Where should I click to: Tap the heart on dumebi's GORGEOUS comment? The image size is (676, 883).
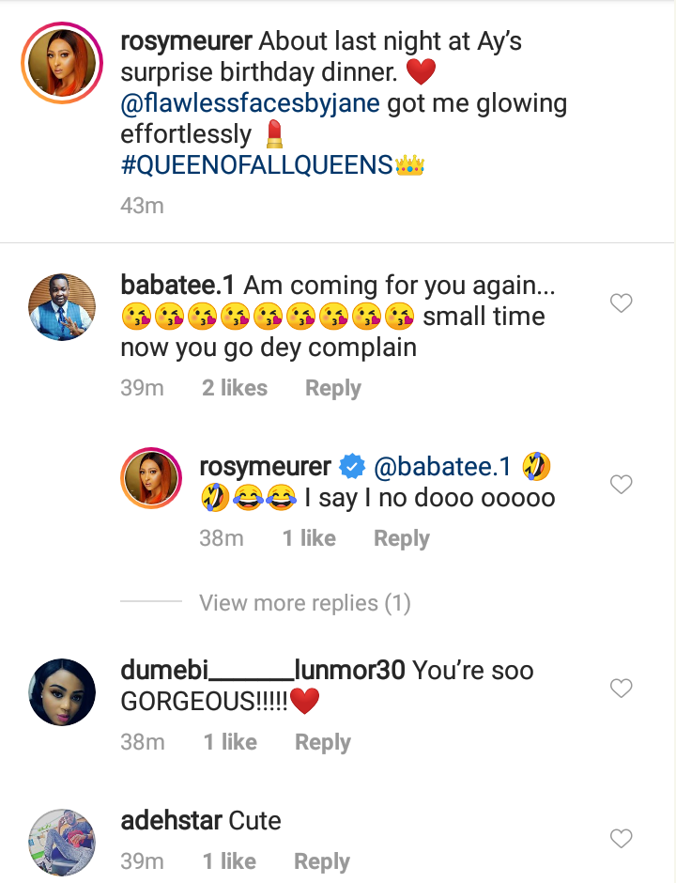[x=621, y=689]
